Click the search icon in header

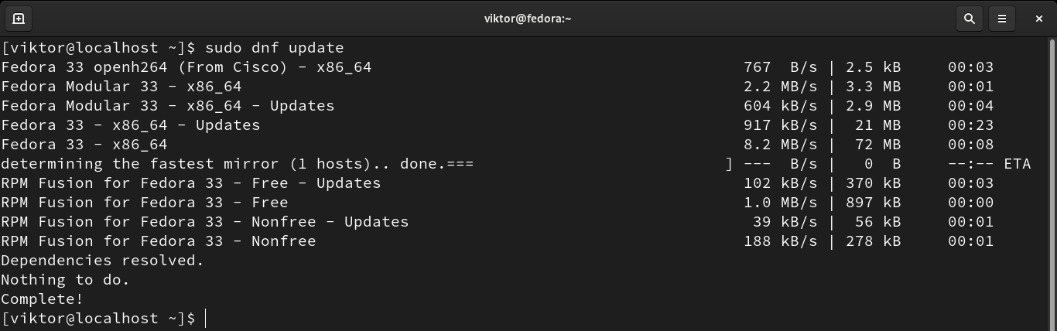[x=969, y=19]
